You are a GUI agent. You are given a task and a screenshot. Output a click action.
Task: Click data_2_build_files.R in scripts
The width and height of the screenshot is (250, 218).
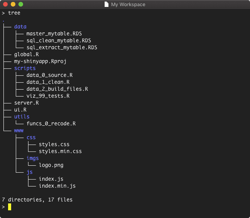pyautogui.click(x=57, y=89)
